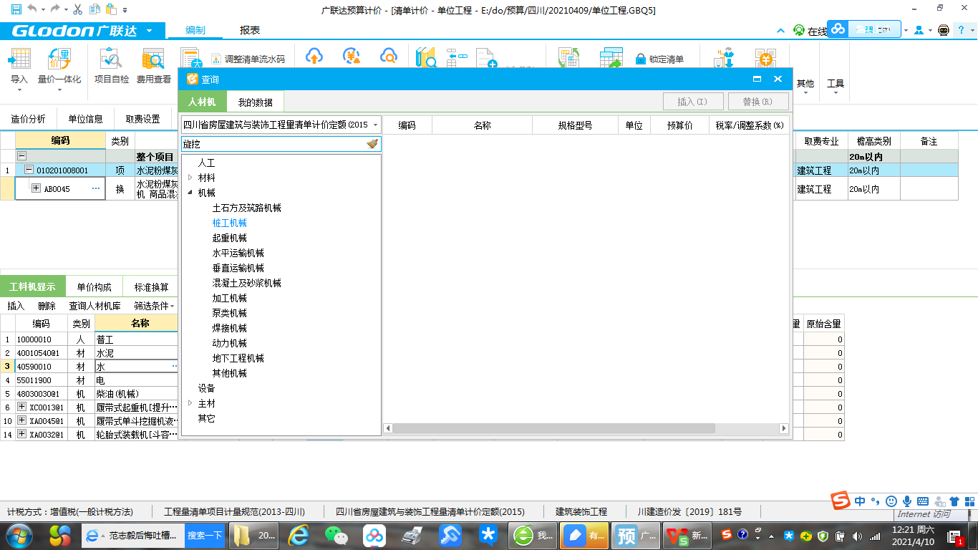
Task: Switch to the 编制 ribbon tab
Action: [x=195, y=31]
